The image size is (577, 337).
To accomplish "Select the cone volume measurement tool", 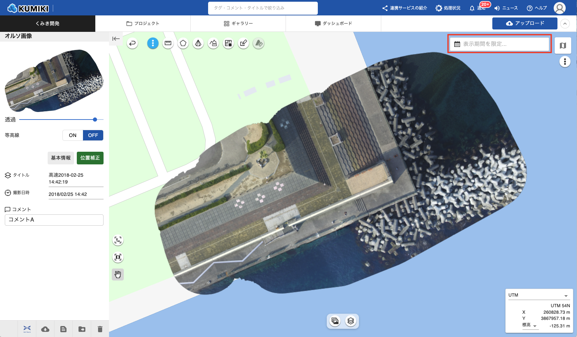I will tap(198, 43).
